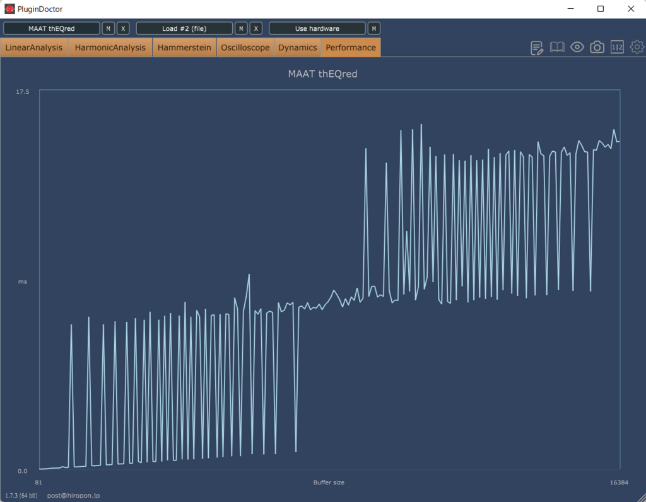The width and height of the screenshot is (646, 502).
Task: Click the 1|2 compare icon
Action: click(x=617, y=47)
